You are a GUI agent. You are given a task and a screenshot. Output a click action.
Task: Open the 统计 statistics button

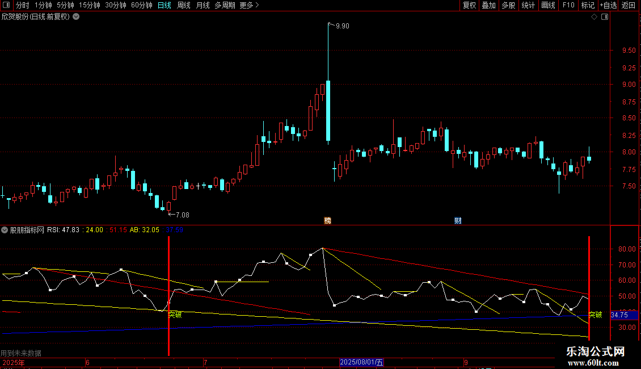[x=528, y=5]
